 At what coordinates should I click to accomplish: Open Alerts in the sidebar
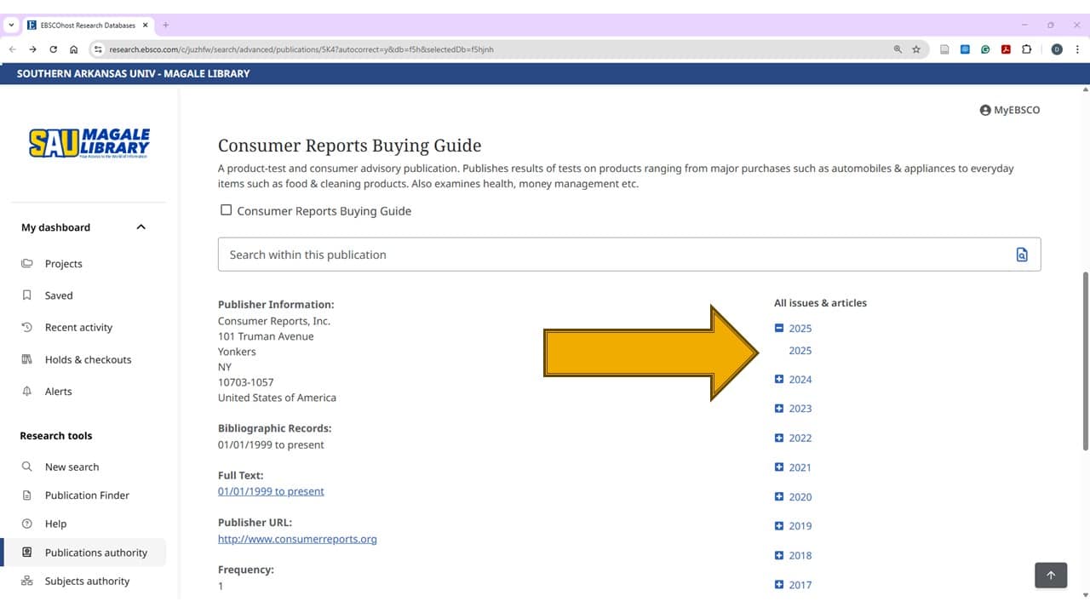pos(58,392)
